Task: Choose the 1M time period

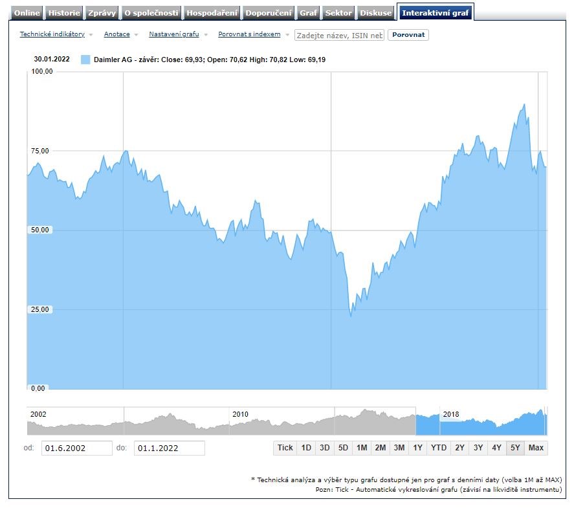Action: pyautogui.click(x=362, y=448)
